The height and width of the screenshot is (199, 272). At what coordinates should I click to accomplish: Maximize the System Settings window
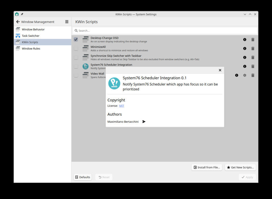[x=250, y=14]
